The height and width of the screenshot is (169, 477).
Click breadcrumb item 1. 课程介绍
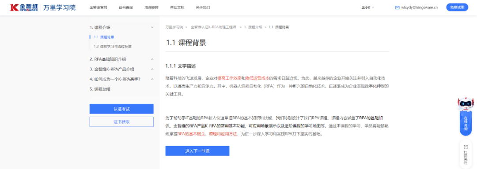[x=253, y=27]
